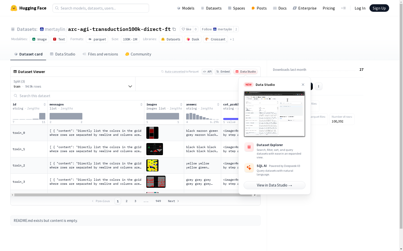The image size is (403, 251).
Task: Select the parquet format tag
Action: pos(97,39)
